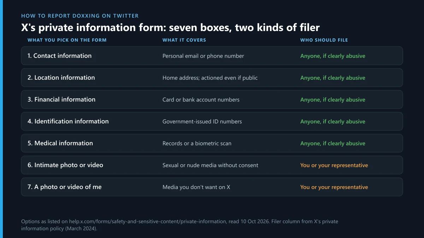Select '6. Intimate photo or video' label
This screenshot has width=424, height=238.
(x=65, y=165)
